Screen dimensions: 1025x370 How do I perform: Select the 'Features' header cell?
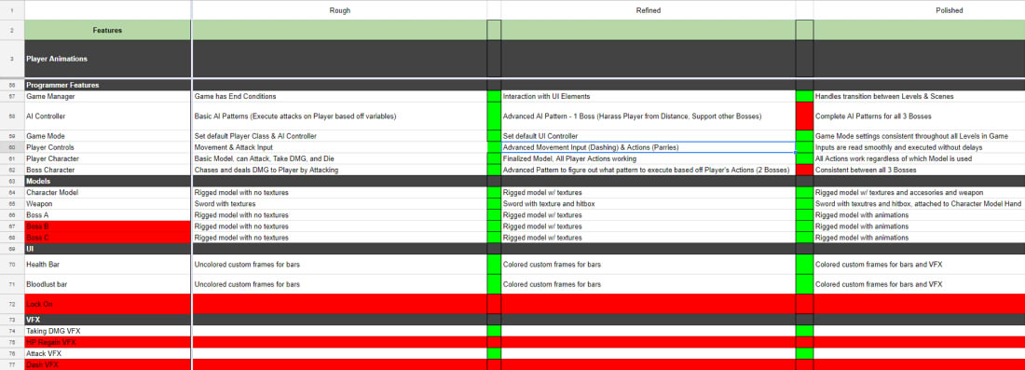[108, 30]
